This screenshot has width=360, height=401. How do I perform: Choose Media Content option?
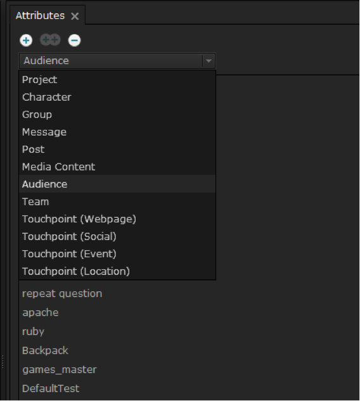click(117, 167)
